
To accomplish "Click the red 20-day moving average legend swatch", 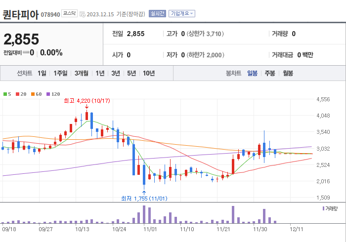I will point(17,94).
